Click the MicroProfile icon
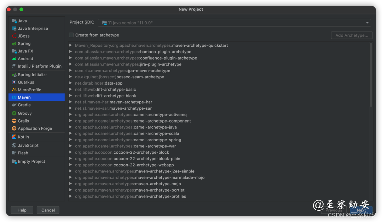 14,90
